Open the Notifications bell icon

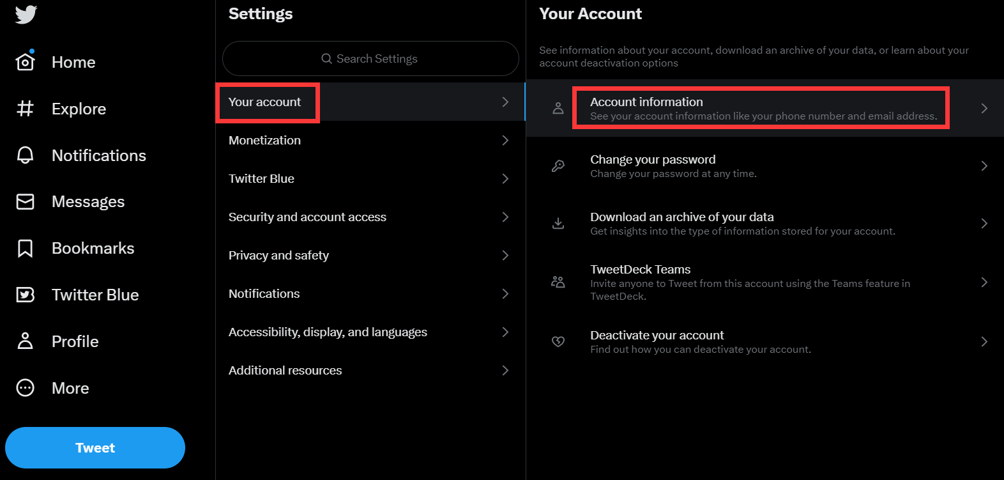(25, 155)
